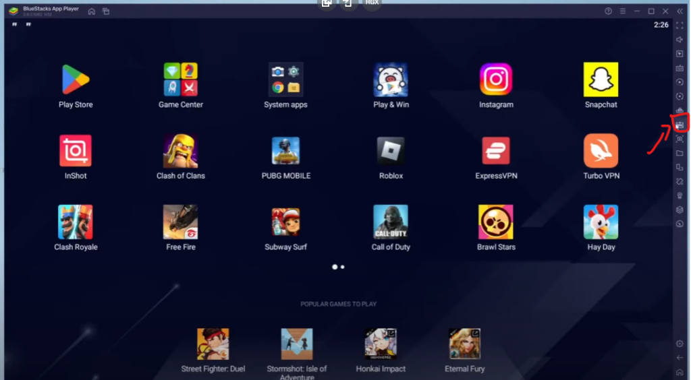Open the media folder sidebar icon
Screen dimensions: 691x380
[x=680, y=153]
